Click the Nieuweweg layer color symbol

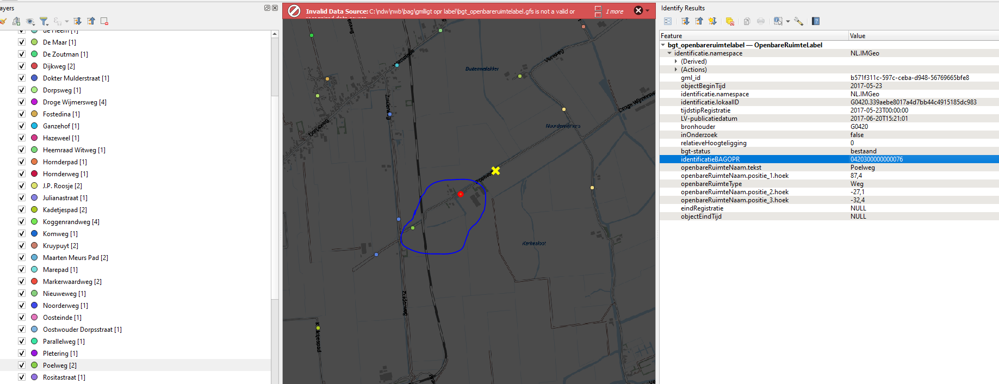point(34,294)
